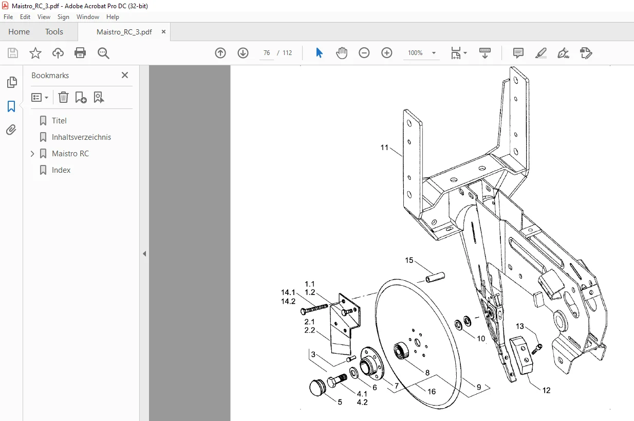634x421 pixels.
Task: Activate the selection arrow tool
Action: 319,53
